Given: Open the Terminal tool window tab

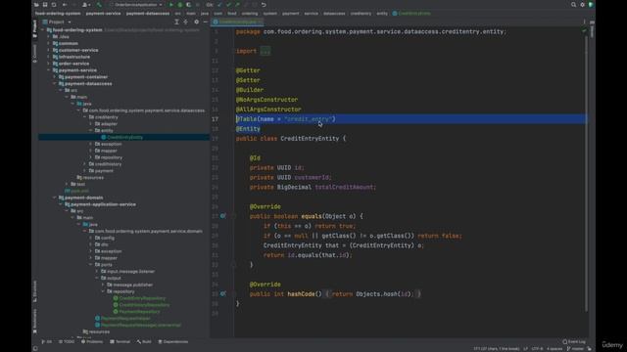Looking at the screenshot, I should (120, 341).
